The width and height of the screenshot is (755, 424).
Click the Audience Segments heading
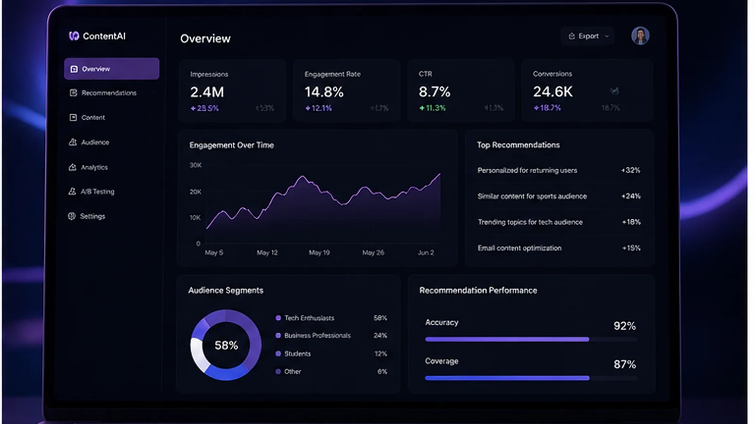pyautogui.click(x=226, y=290)
